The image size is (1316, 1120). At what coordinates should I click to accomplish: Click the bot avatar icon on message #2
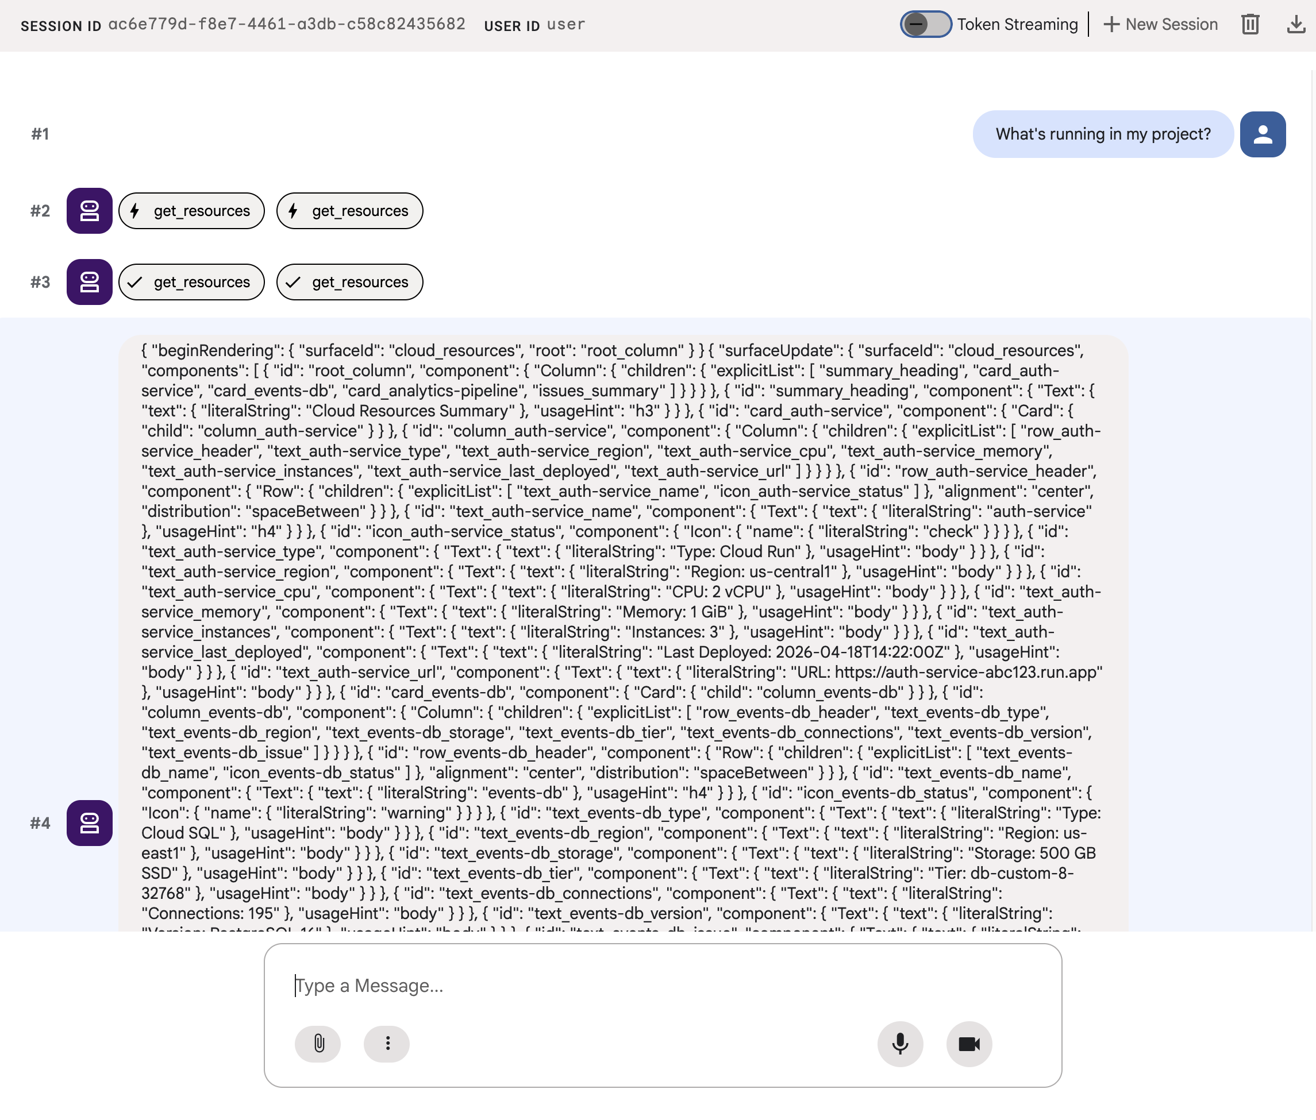click(89, 211)
